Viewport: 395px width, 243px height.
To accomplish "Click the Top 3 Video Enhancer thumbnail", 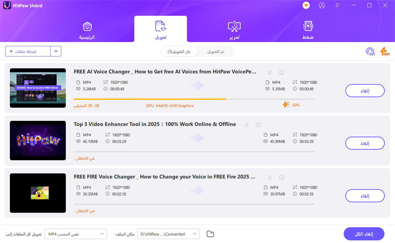I will 38,140.
